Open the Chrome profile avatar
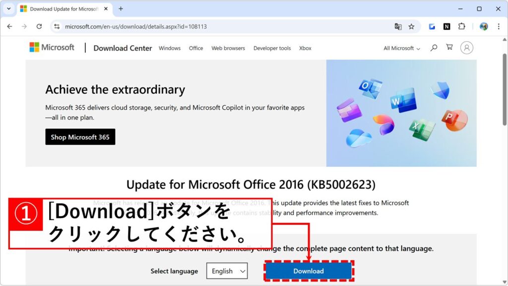The height and width of the screenshot is (286, 508). 484,27
